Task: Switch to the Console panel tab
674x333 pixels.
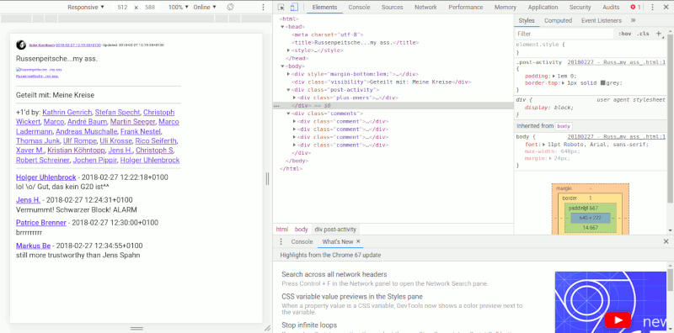Action: click(359, 8)
